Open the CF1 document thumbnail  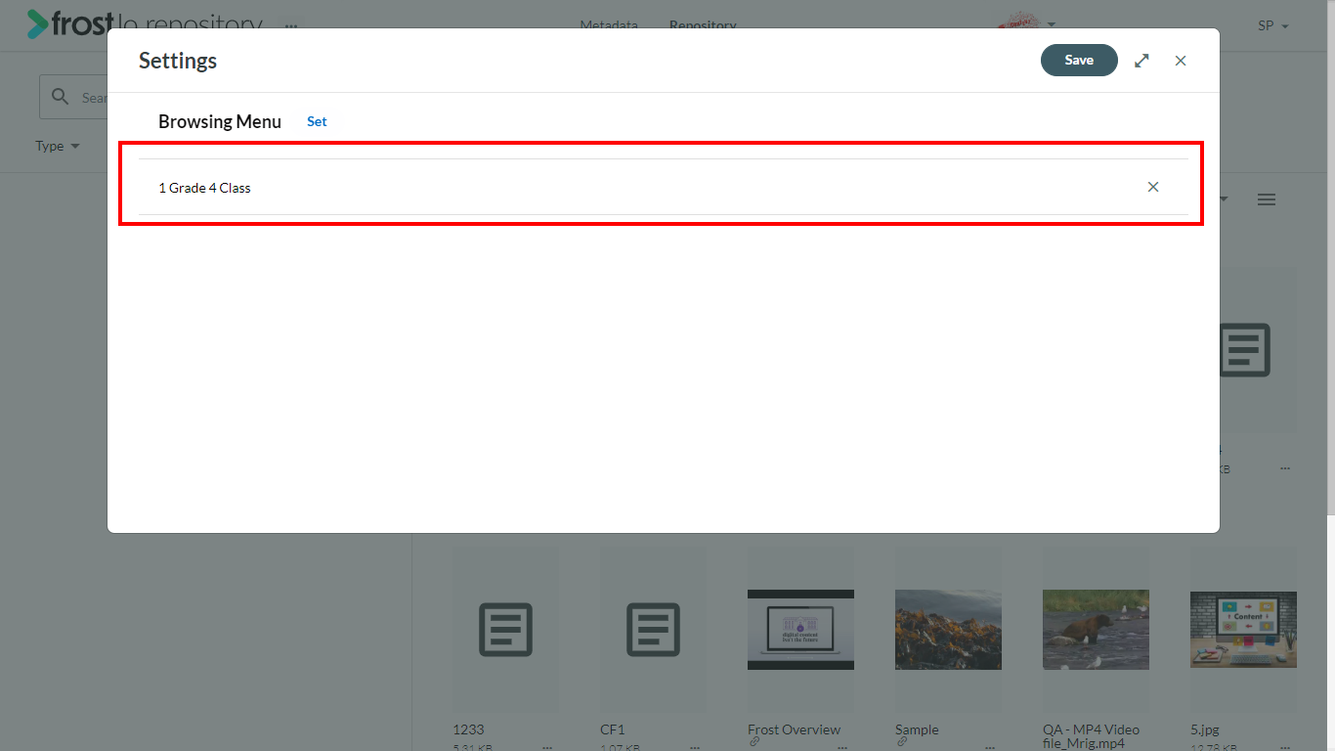tap(653, 629)
